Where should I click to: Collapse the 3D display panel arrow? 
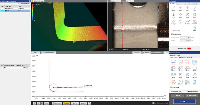(106, 1)
